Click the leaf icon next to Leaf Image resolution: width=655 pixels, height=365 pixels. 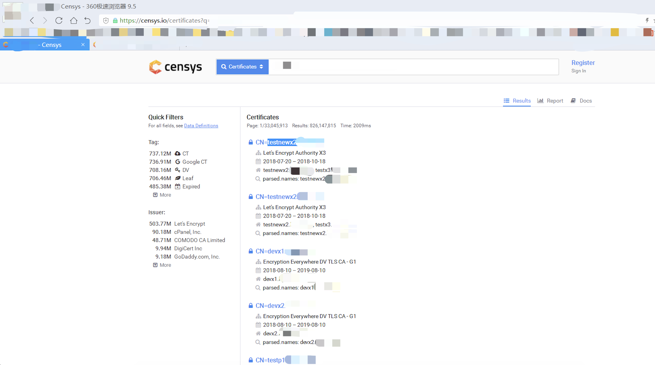(178, 178)
